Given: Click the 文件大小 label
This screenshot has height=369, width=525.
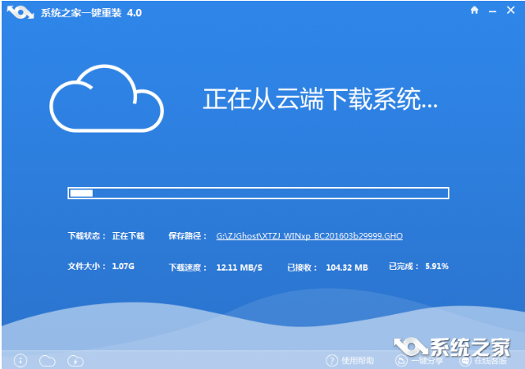Looking at the screenshot, I should [87, 266].
